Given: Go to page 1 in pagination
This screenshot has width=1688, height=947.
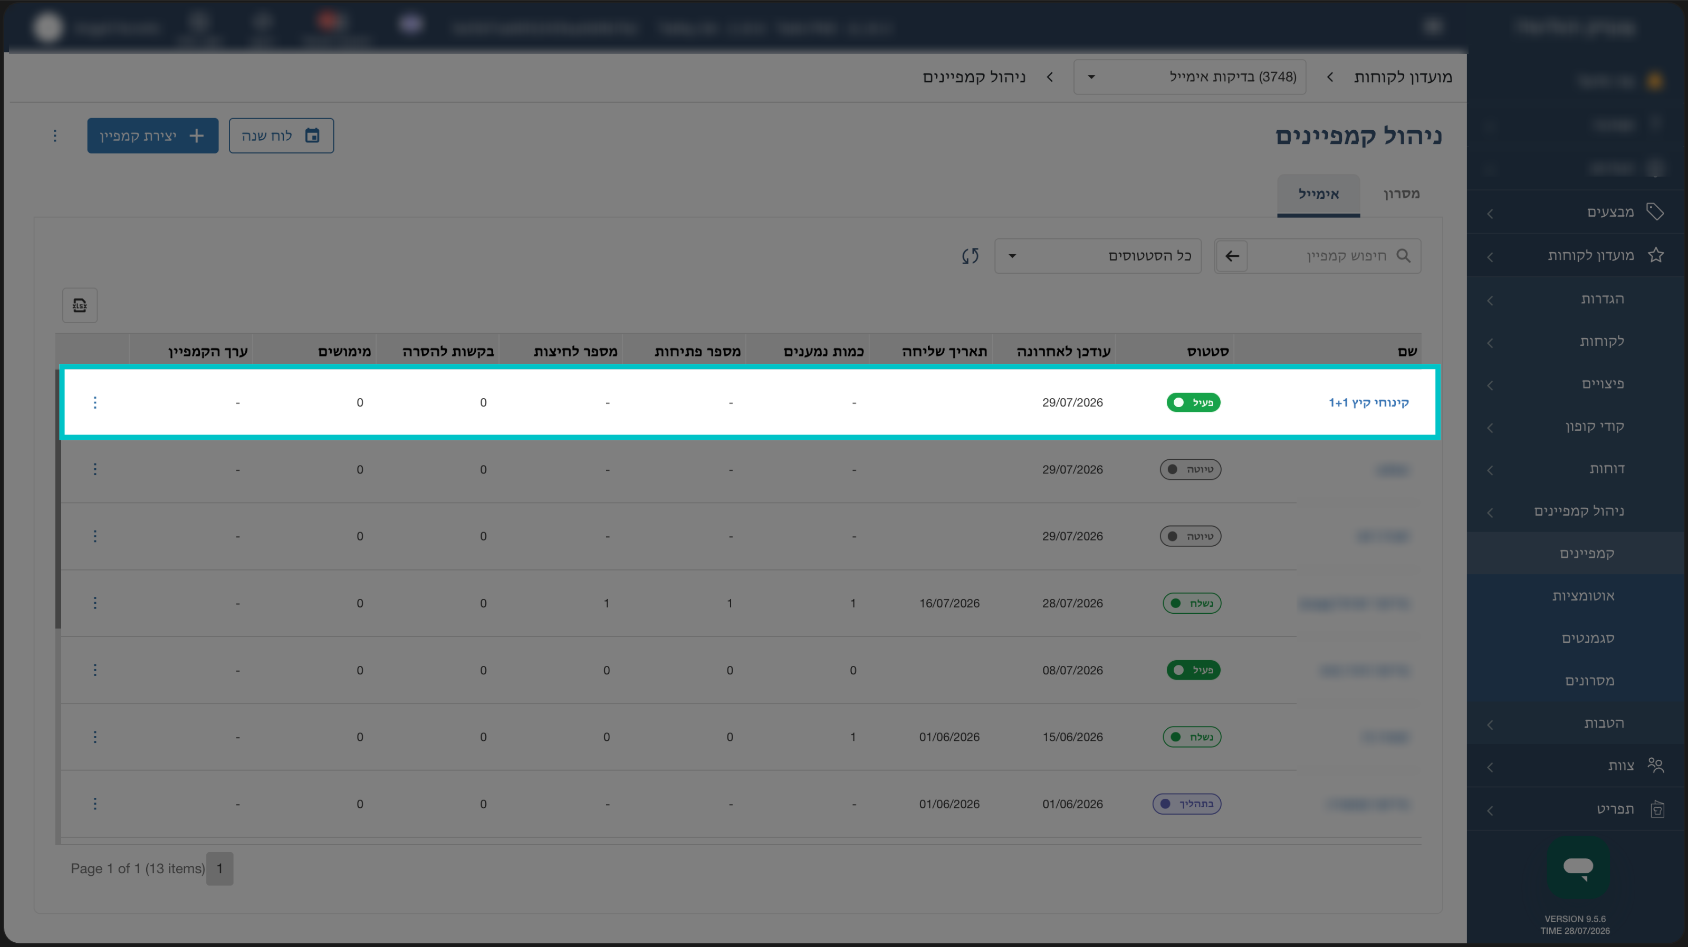Looking at the screenshot, I should tap(219, 868).
